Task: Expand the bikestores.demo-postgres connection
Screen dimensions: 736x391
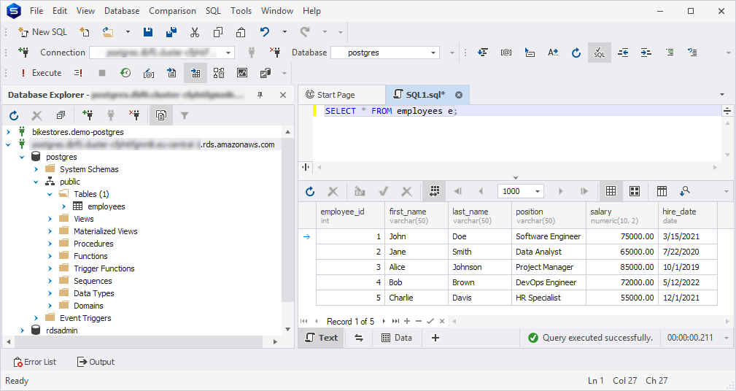Action: [8, 132]
